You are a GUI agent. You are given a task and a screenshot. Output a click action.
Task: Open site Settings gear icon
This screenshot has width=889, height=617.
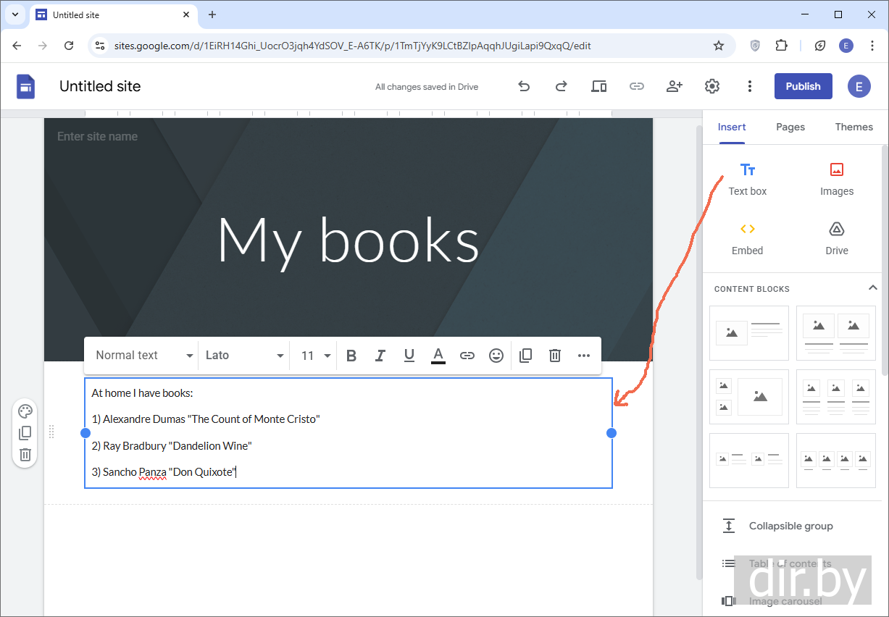click(x=712, y=87)
